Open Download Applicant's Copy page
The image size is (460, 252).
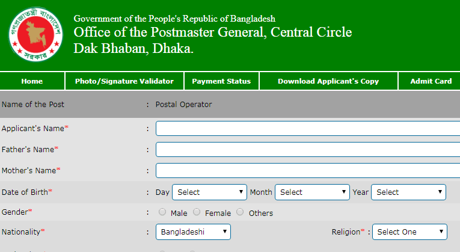tap(328, 81)
